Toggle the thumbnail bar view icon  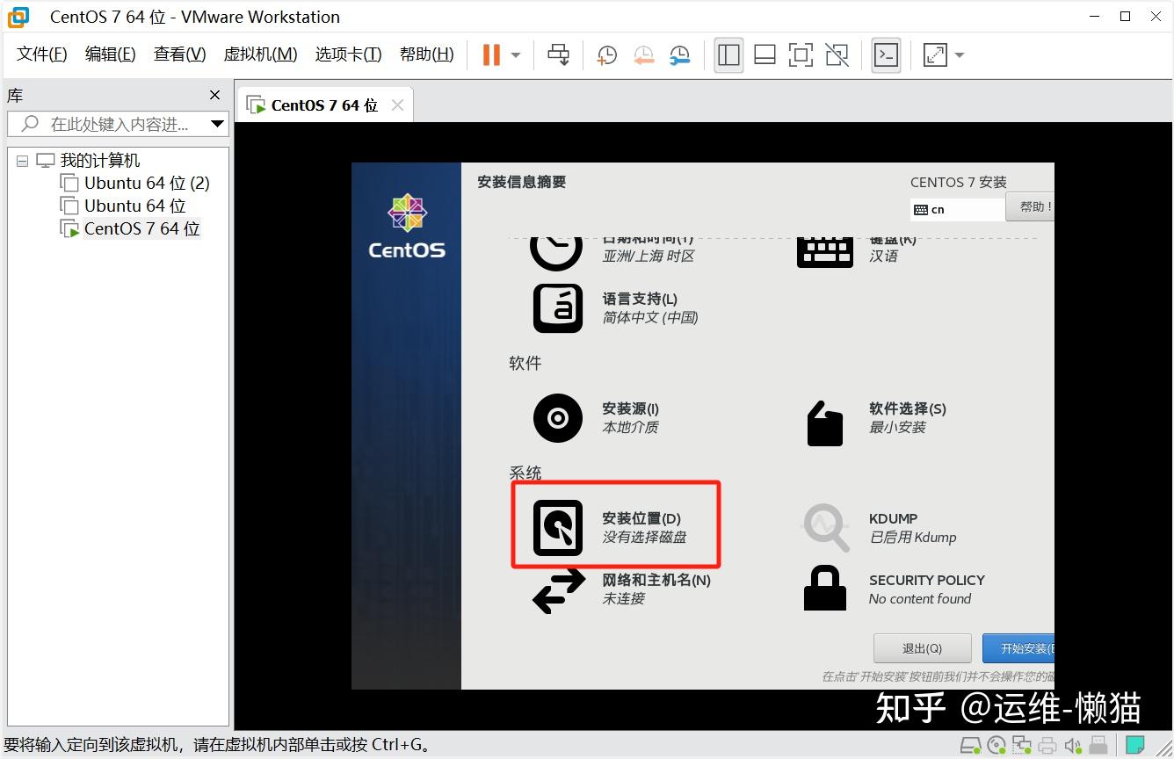tap(765, 54)
